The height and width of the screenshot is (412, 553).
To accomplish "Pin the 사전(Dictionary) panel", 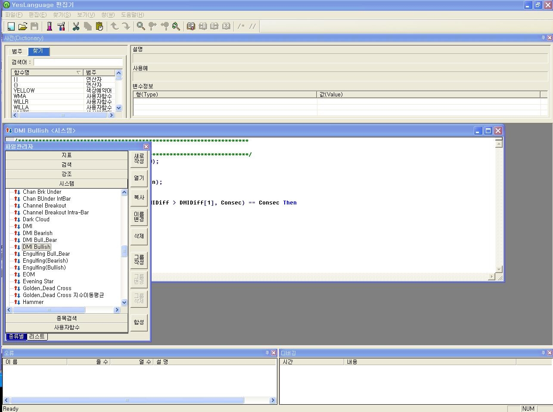I will pyautogui.click(x=543, y=38).
